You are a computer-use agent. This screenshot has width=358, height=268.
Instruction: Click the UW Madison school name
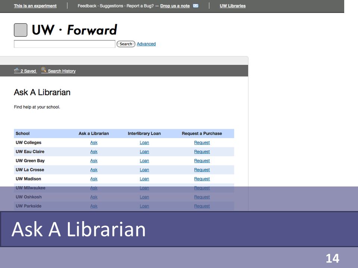click(x=28, y=179)
